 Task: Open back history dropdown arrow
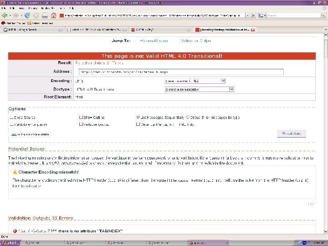(10, 15)
